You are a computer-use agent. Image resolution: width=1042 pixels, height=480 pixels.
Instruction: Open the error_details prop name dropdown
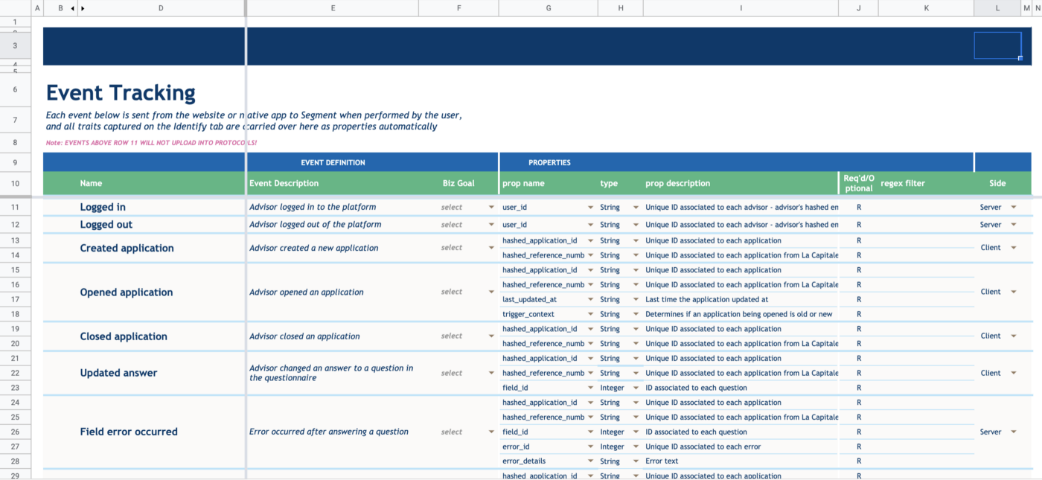pos(591,461)
